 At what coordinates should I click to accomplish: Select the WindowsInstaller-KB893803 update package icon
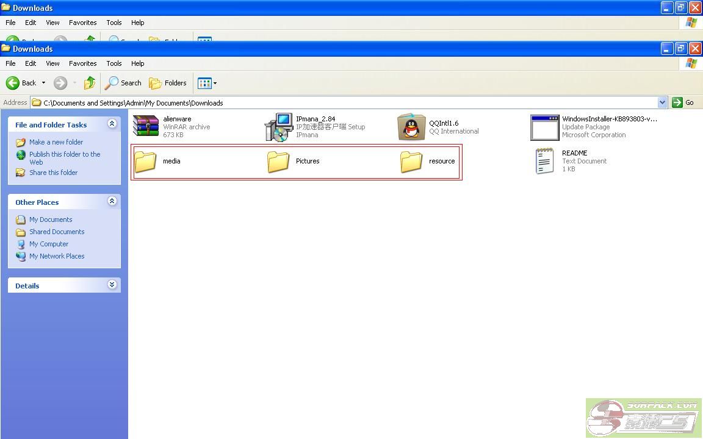tap(544, 127)
